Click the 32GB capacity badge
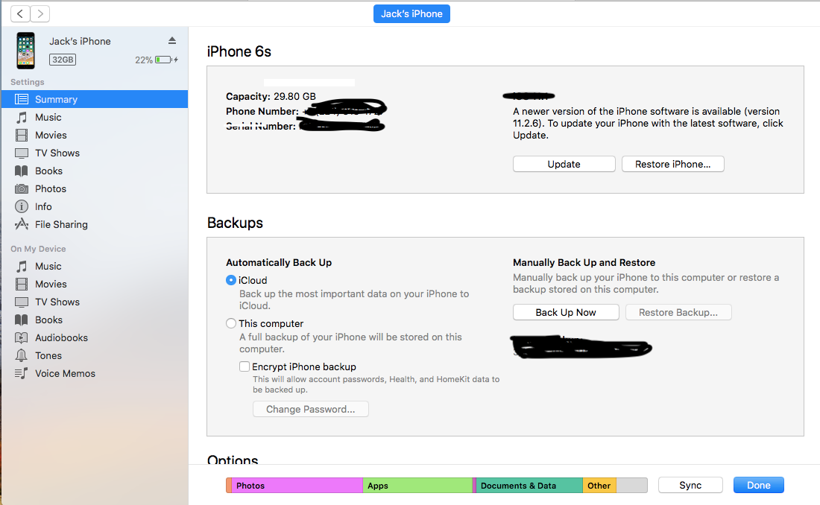 coord(63,60)
